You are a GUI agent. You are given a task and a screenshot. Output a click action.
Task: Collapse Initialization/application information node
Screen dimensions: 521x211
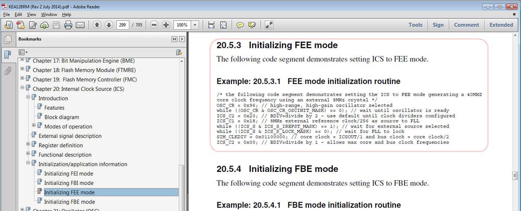click(x=28, y=163)
